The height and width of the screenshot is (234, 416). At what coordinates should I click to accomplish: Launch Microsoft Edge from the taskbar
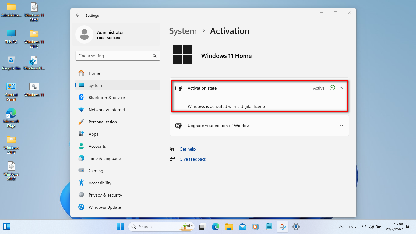point(215,227)
